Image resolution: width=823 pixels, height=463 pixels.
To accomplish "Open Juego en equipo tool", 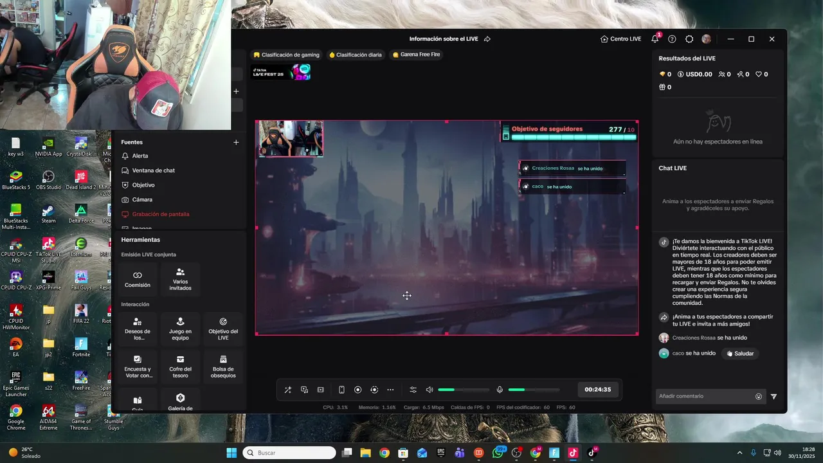I will click(180, 329).
